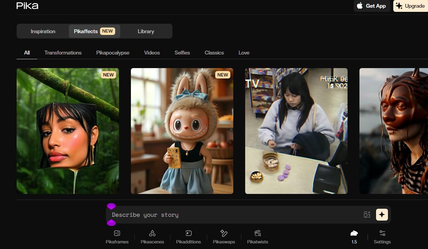Screen dimensions: 428x249
Task: Open the Pikaswaps tool
Action: pos(224,237)
